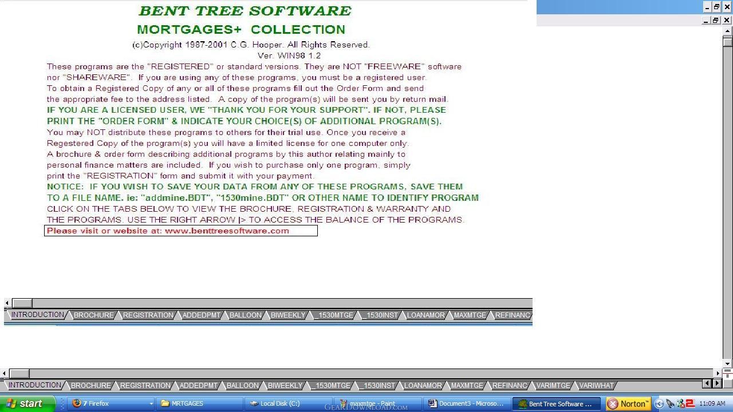Screen dimensions: 733x412
Task: Click the Ver. WIN98 1.2 text
Action: coord(289,56)
